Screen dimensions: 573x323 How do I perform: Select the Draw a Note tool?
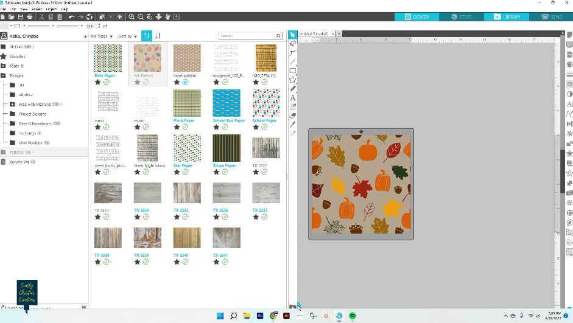click(293, 106)
